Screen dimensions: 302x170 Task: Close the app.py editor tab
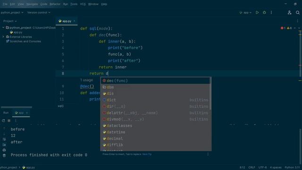coord(75,21)
